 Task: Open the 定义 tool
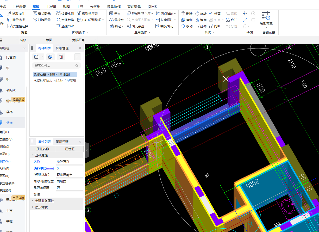pyautogui.click(x=115, y=14)
